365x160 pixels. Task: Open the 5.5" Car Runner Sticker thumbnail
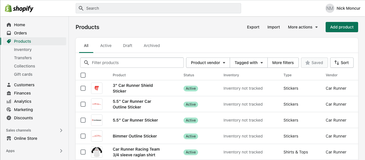(97, 120)
